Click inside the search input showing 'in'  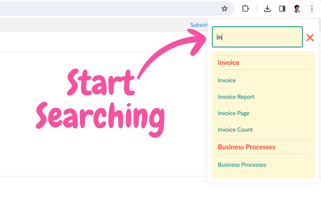click(257, 37)
